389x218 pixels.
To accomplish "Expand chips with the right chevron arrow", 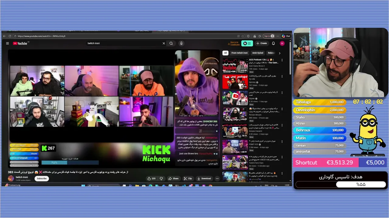I will click(x=280, y=53).
